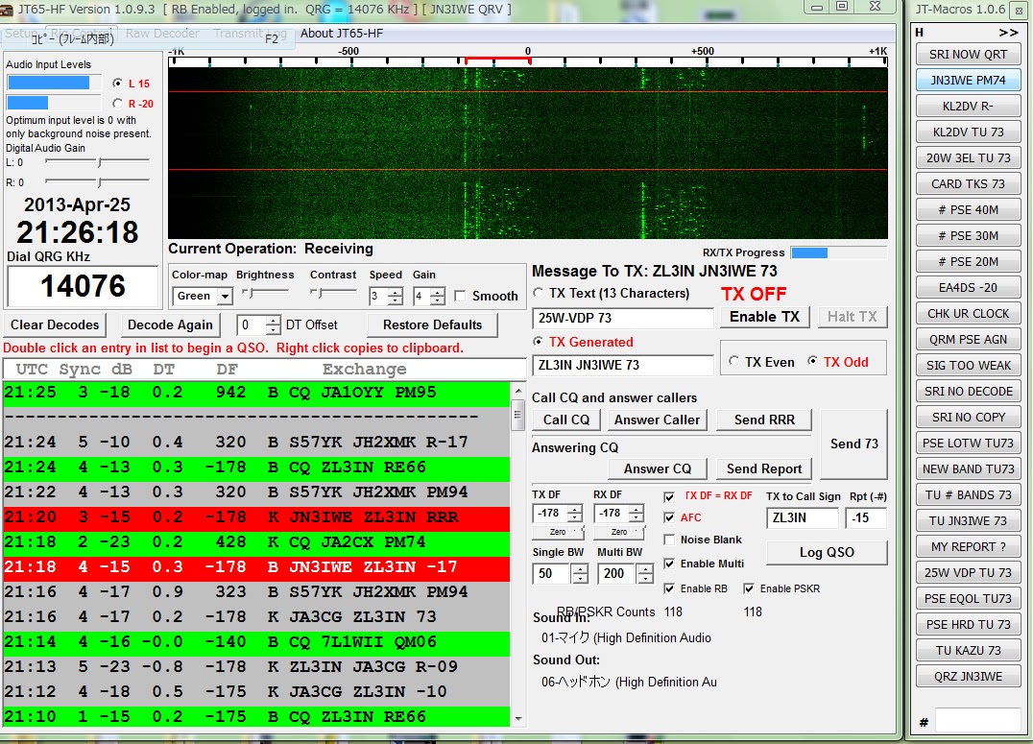Click QRZ JN3IWE macro in JT-Macros
1033x744 pixels.
(x=968, y=677)
